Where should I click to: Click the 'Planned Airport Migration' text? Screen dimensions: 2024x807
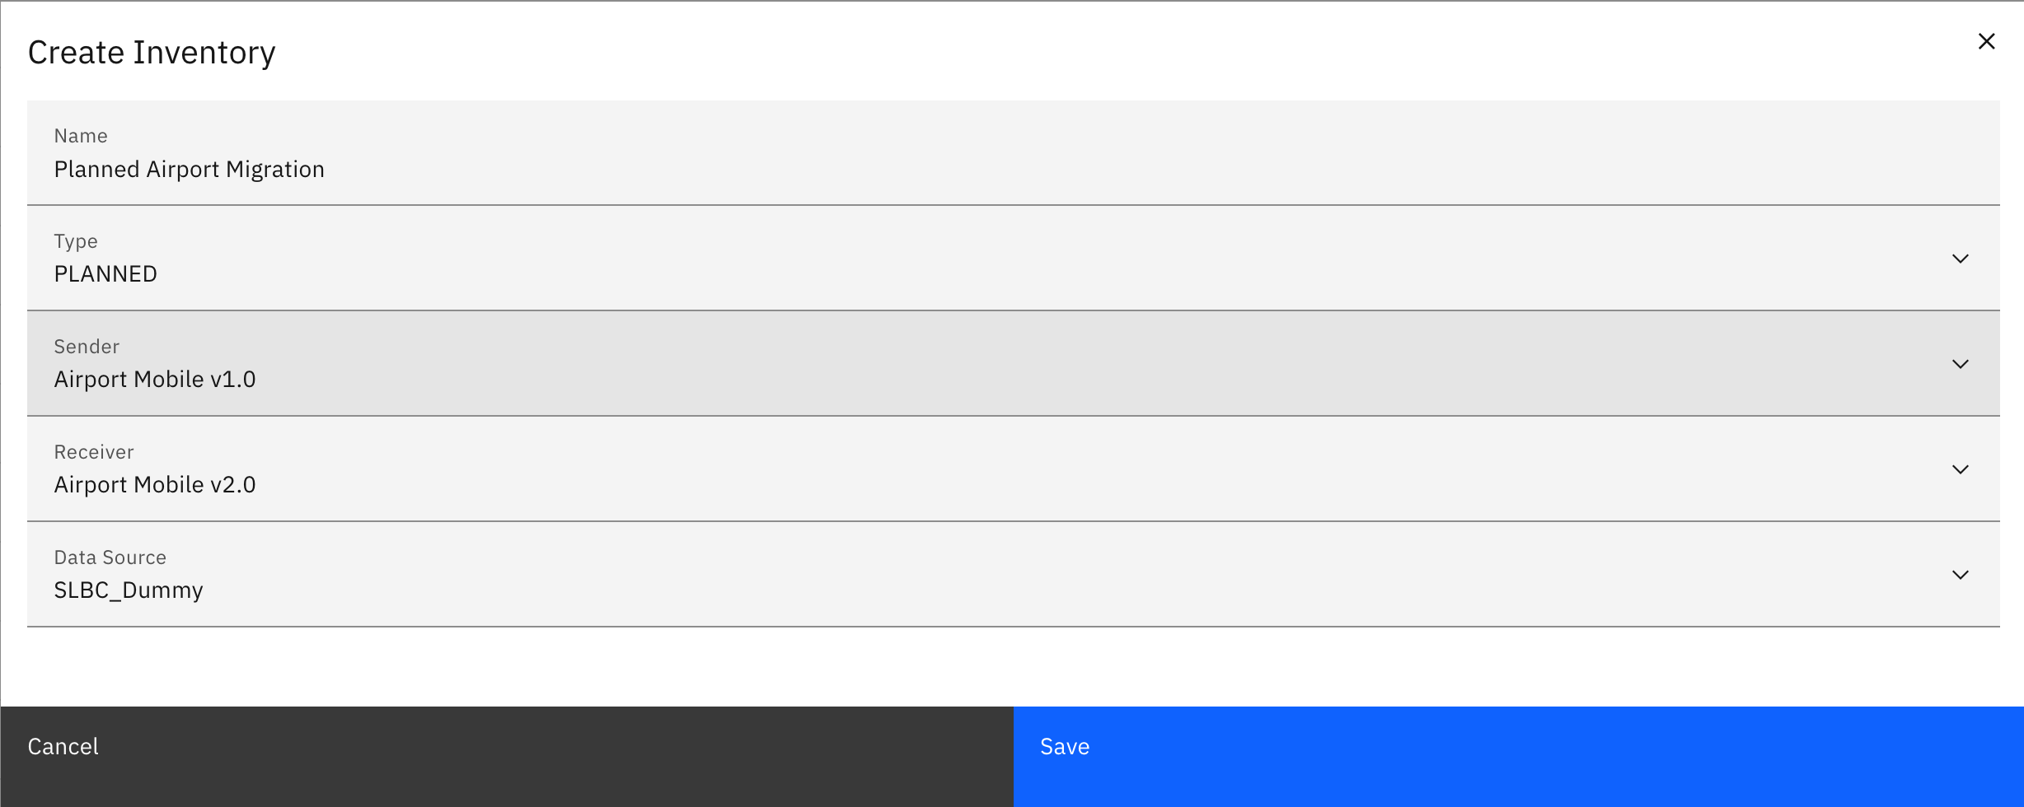(189, 170)
